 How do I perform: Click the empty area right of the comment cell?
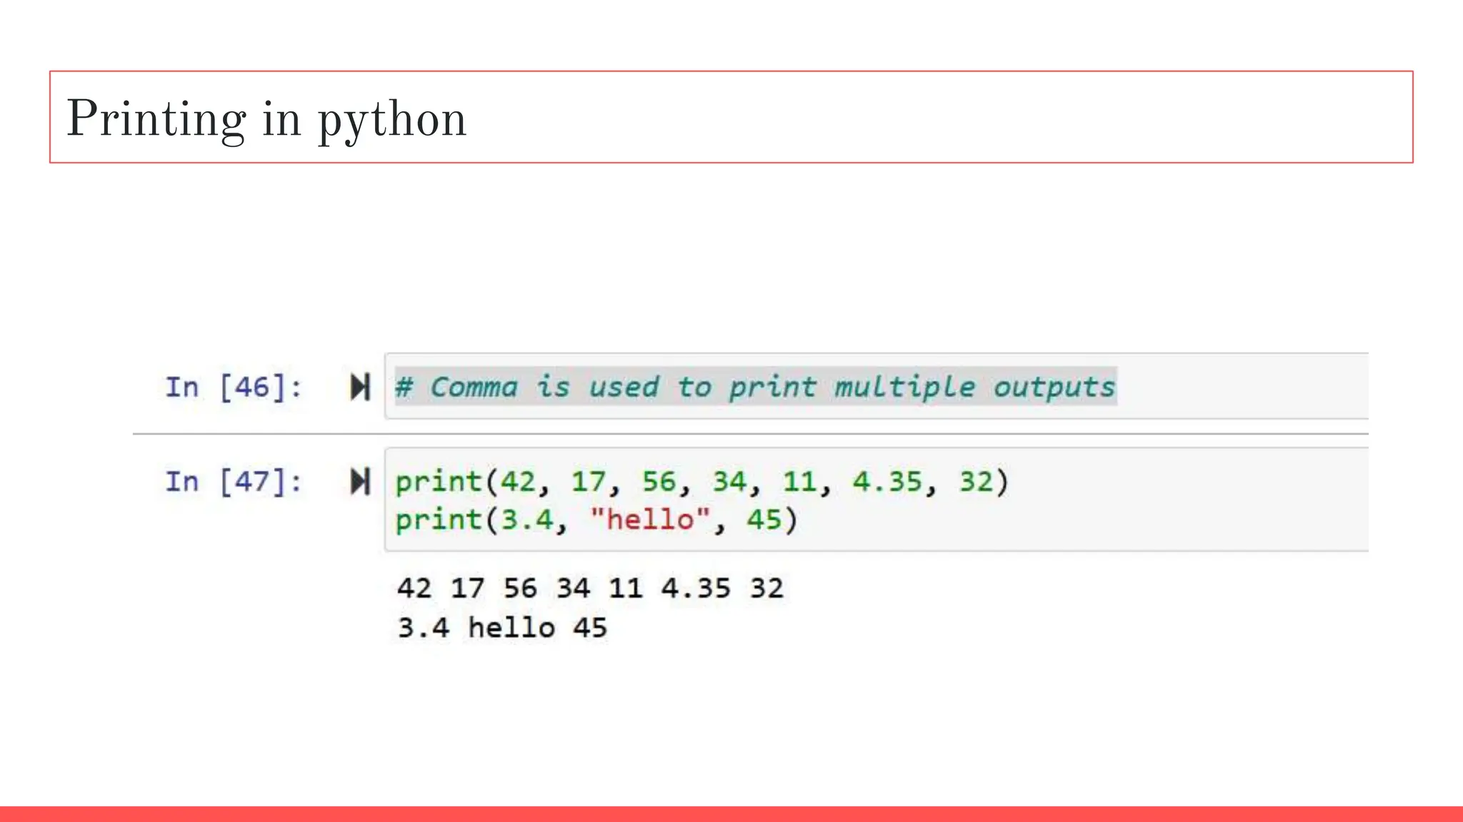(1243, 387)
